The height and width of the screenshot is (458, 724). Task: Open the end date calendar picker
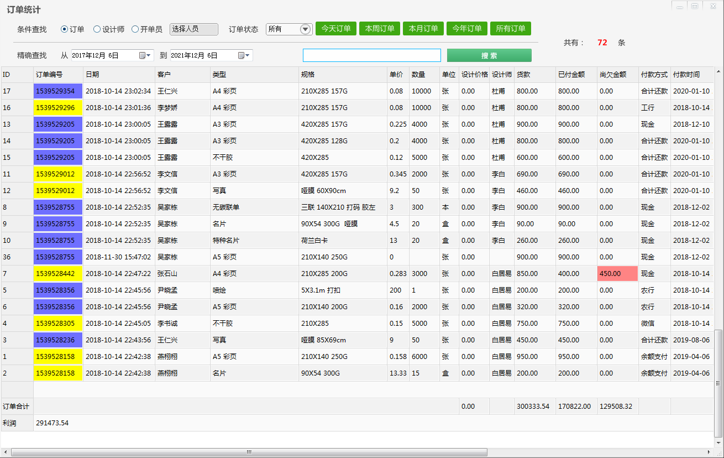click(x=244, y=55)
